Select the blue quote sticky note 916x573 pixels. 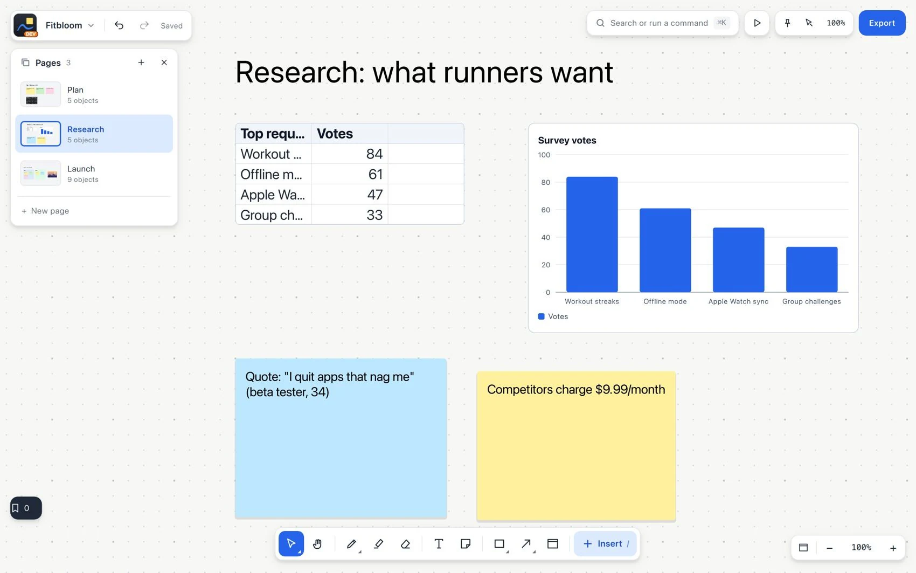point(341,438)
